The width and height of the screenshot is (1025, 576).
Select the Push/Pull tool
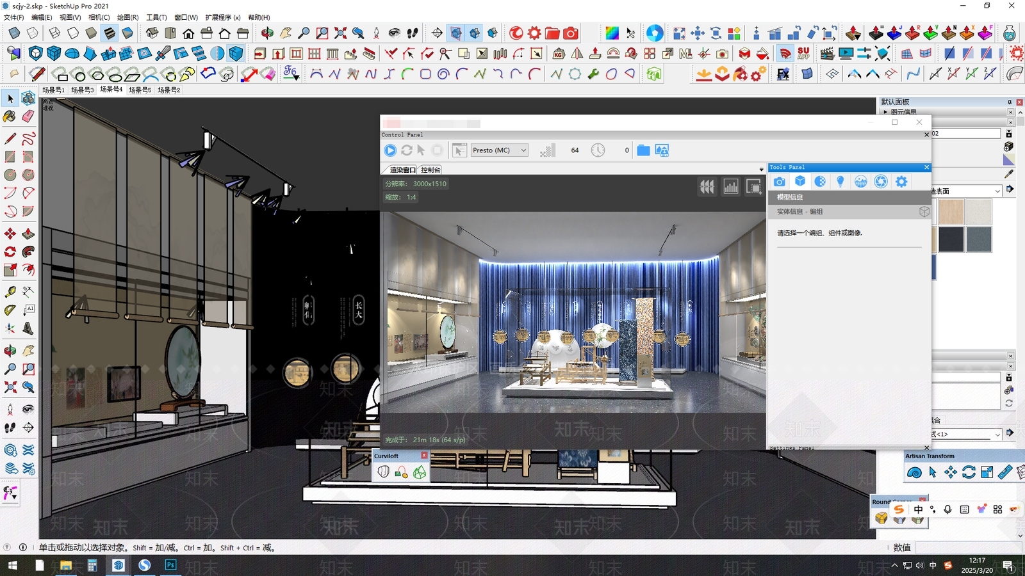click(28, 234)
